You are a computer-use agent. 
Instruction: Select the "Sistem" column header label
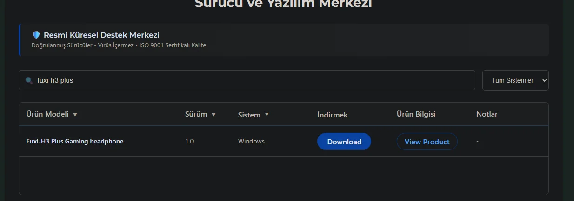tap(249, 115)
